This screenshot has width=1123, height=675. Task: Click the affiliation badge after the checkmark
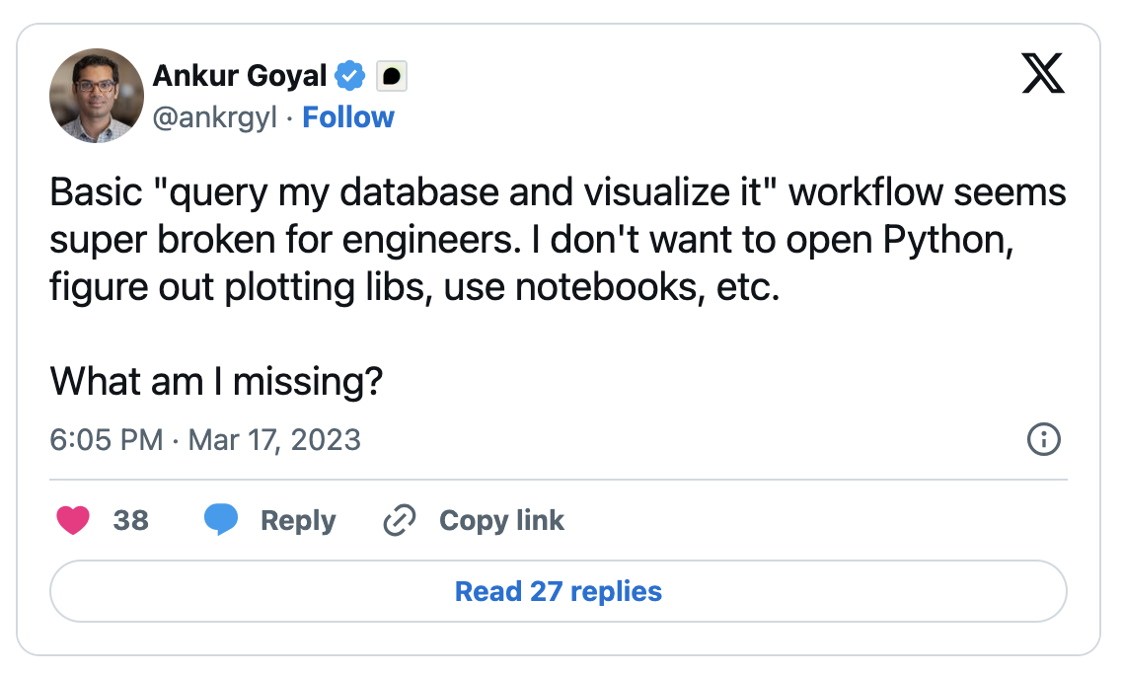[x=392, y=76]
